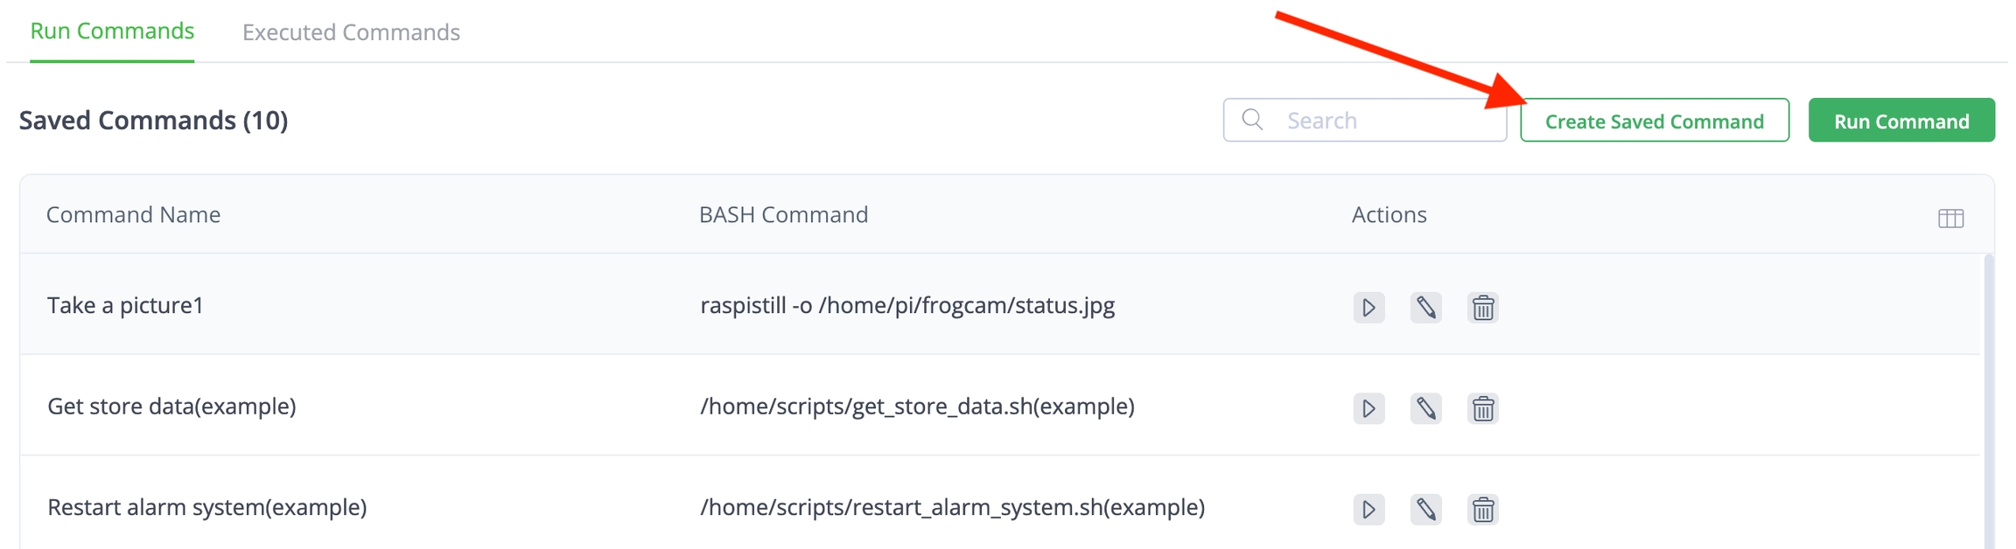Run the Take a picture1 command
This screenshot has height=549, width=2016.
tap(1368, 308)
